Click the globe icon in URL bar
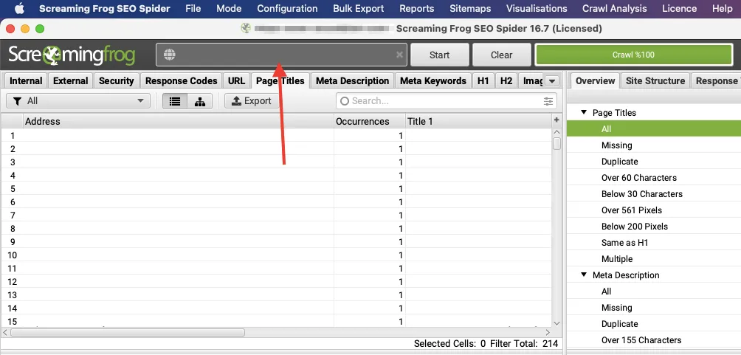 (169, 55)
